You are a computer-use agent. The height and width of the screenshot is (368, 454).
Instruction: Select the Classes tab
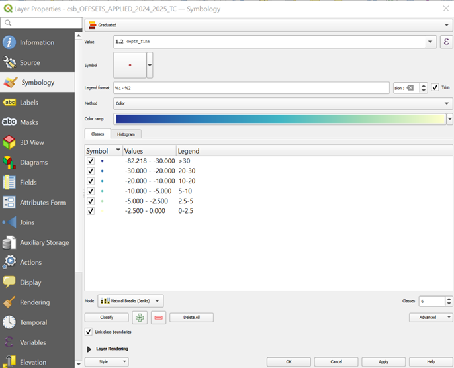click(x=97, y=134)
